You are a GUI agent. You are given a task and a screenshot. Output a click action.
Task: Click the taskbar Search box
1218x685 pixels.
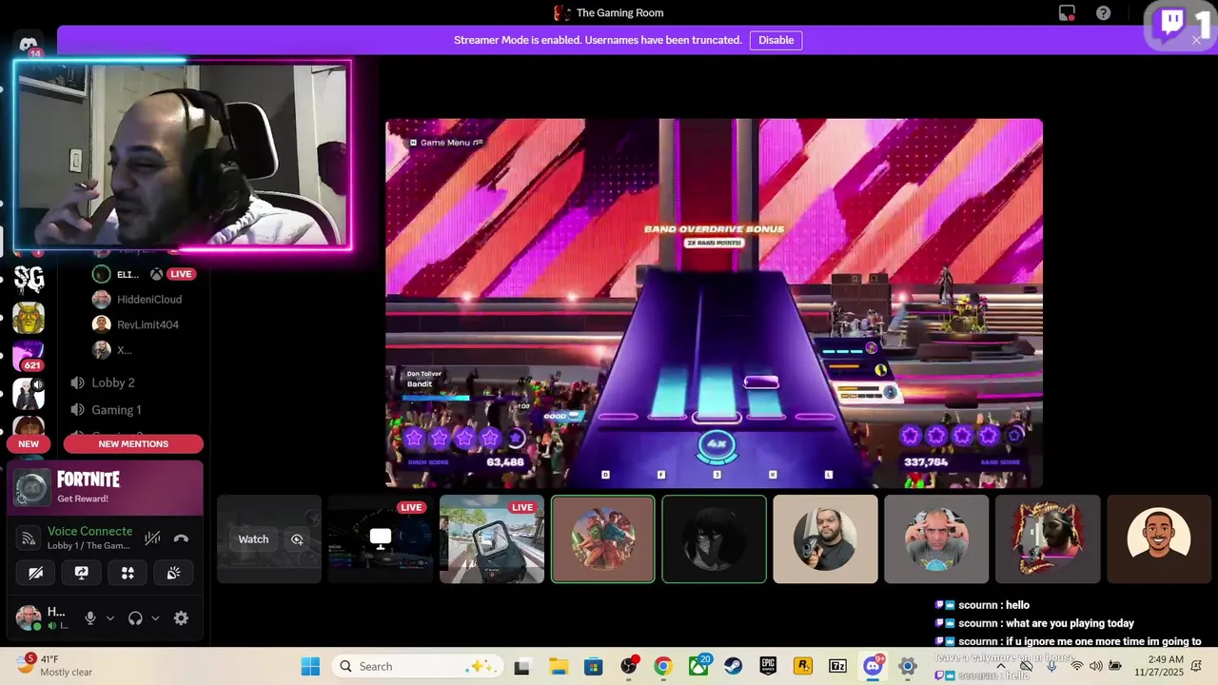(416, 666)
